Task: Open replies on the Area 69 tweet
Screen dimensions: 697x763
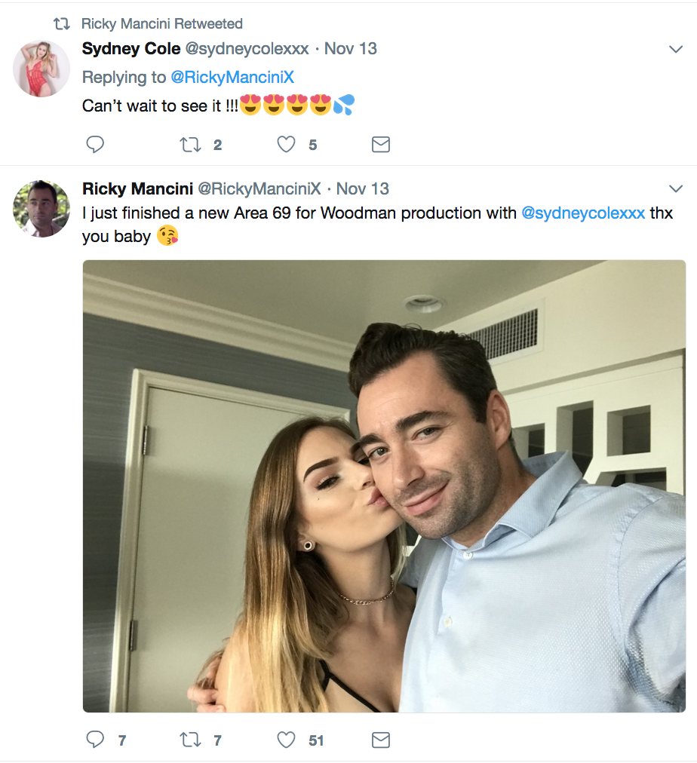Action: pos(95,740)
